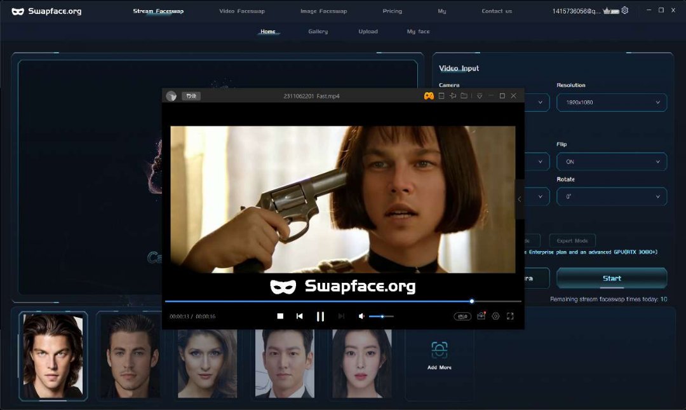The image size is (686, 410).
Task: Select Expert Mode option
Action: 572,241
